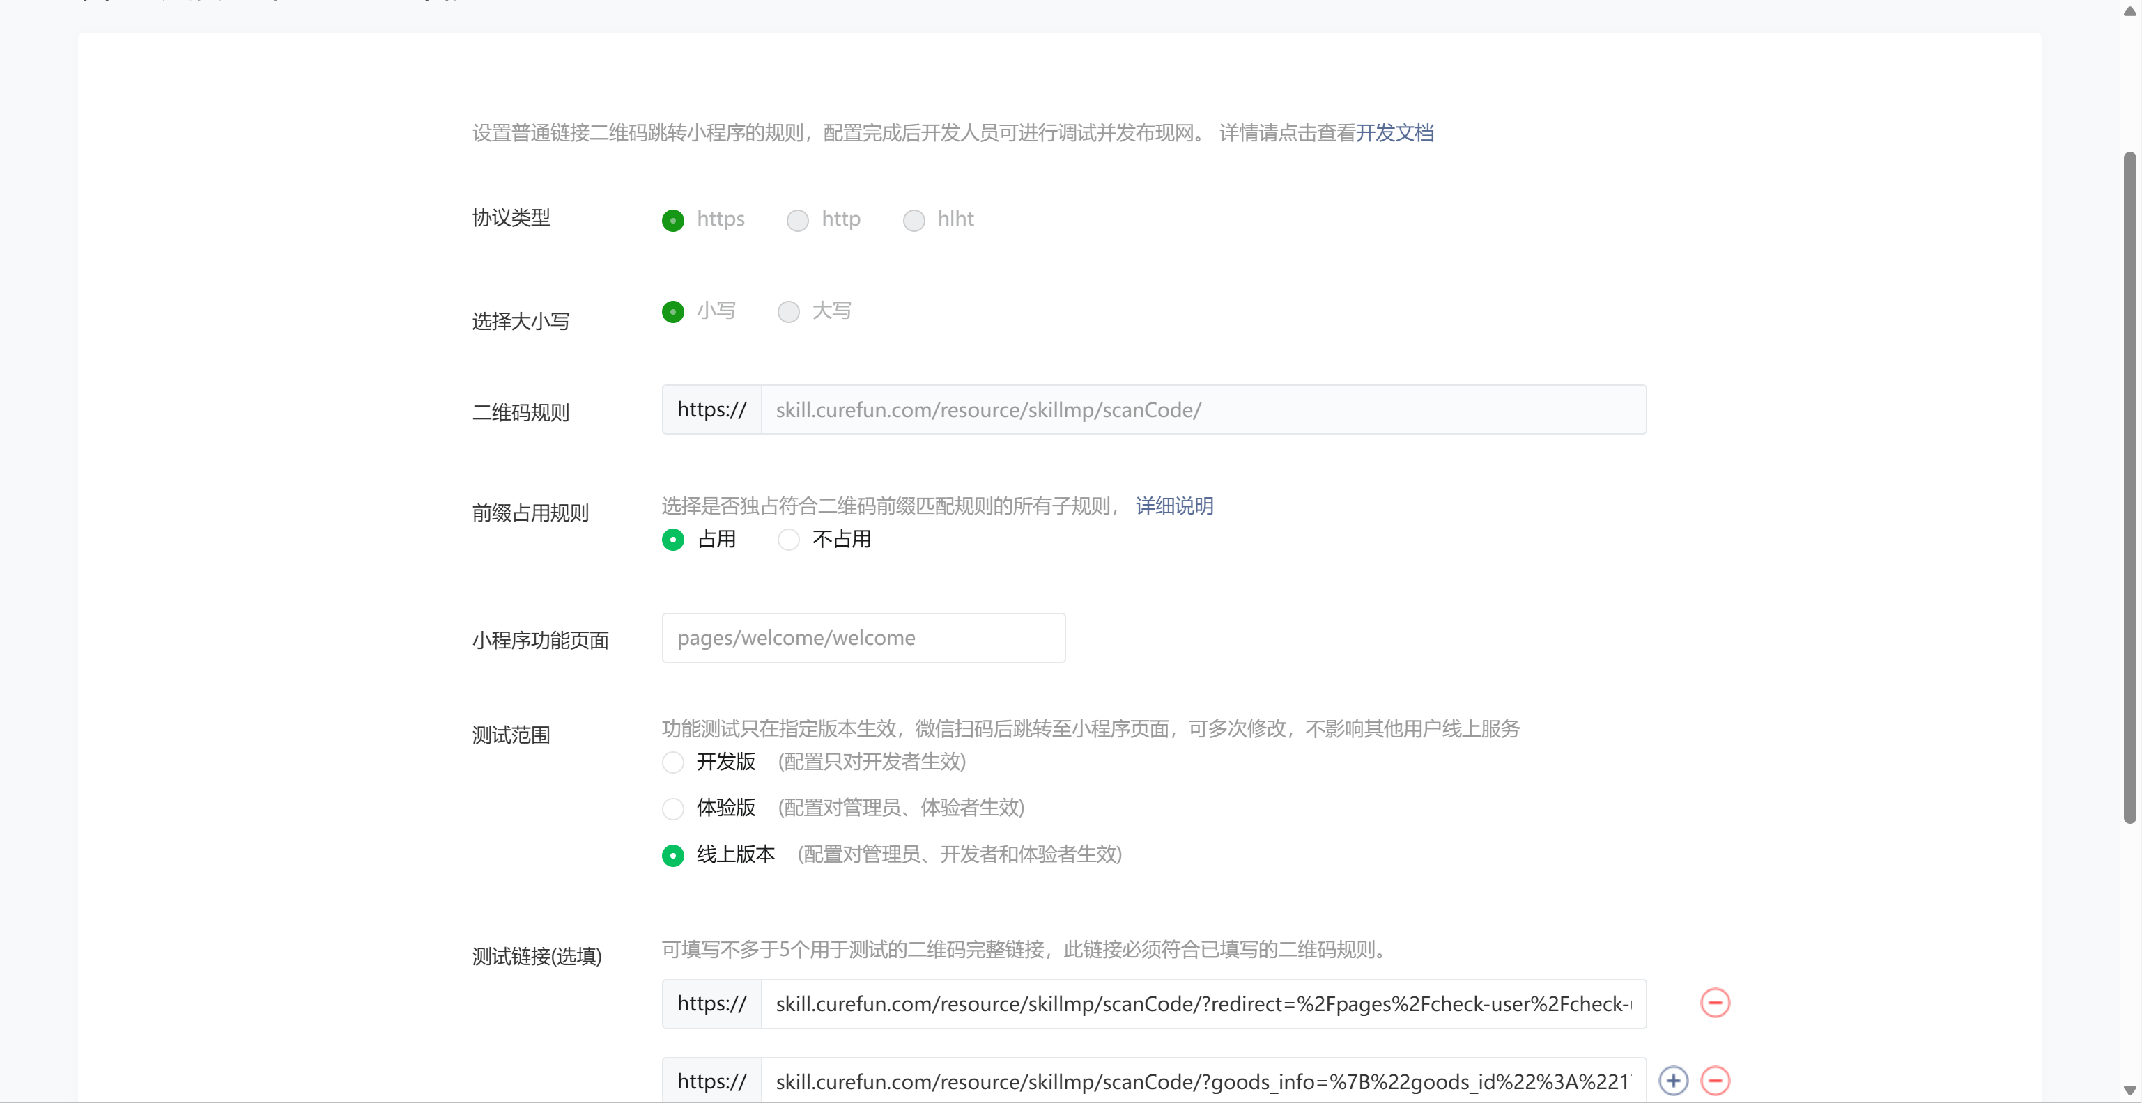This screenshot has width=2142, height=1103.
Task: Choose 占用 prefix occupation option
Action: [x=672, y=540]
